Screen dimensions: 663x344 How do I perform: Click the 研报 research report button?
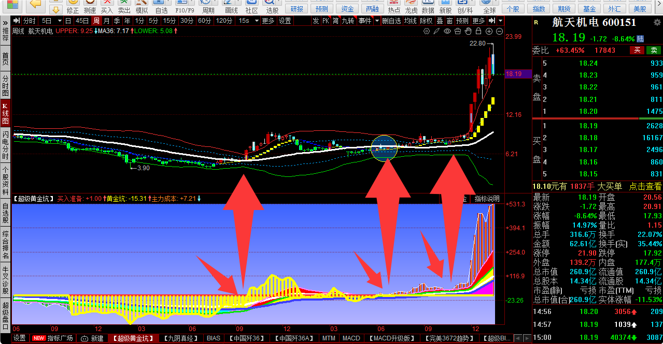pyautogui.click(x=297, y=9)
